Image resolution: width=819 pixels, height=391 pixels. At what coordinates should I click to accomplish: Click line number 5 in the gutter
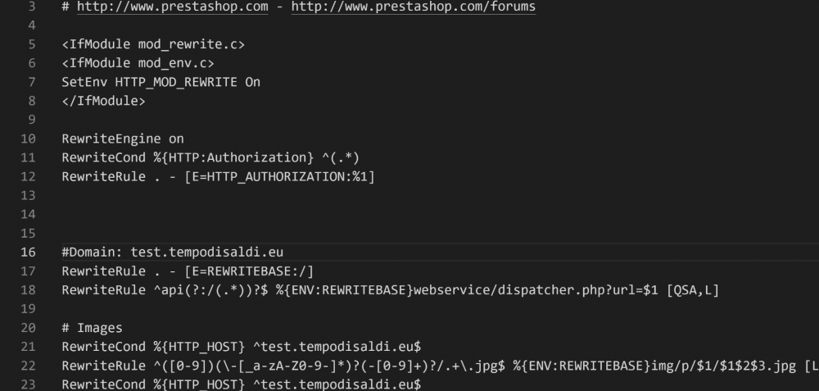tap(31, 44)
